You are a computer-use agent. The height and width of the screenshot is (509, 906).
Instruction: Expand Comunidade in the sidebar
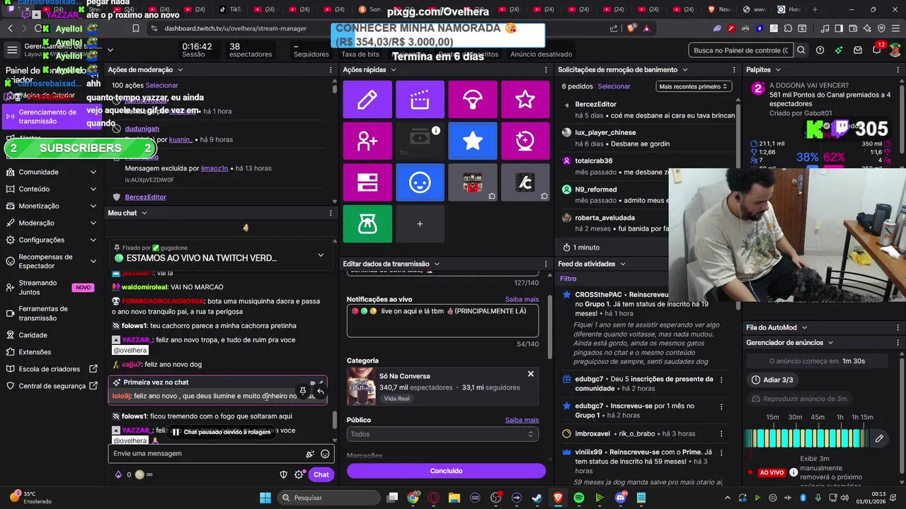tap(51, 172)
